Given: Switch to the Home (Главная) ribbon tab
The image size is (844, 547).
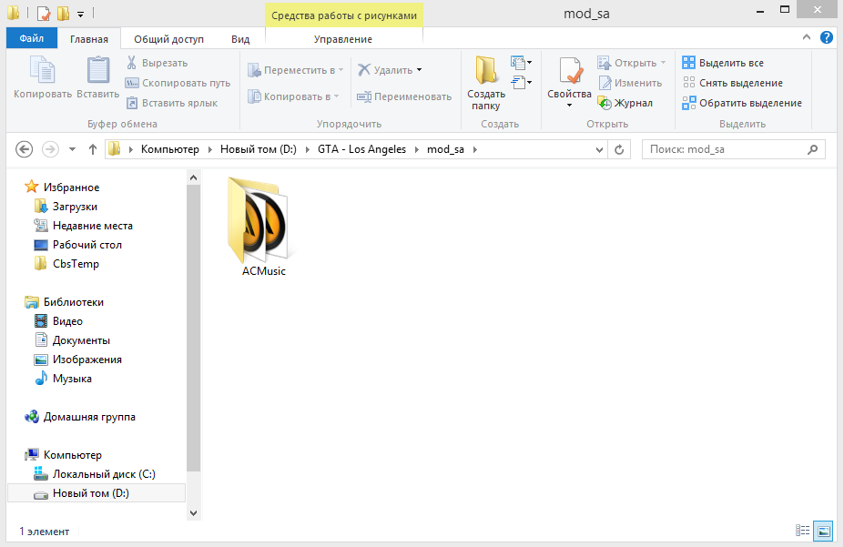Looking at the screenshot, I should [x=89, y=39].
